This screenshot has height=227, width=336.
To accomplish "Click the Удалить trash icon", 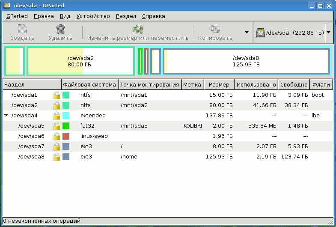I will pos(60,29).
